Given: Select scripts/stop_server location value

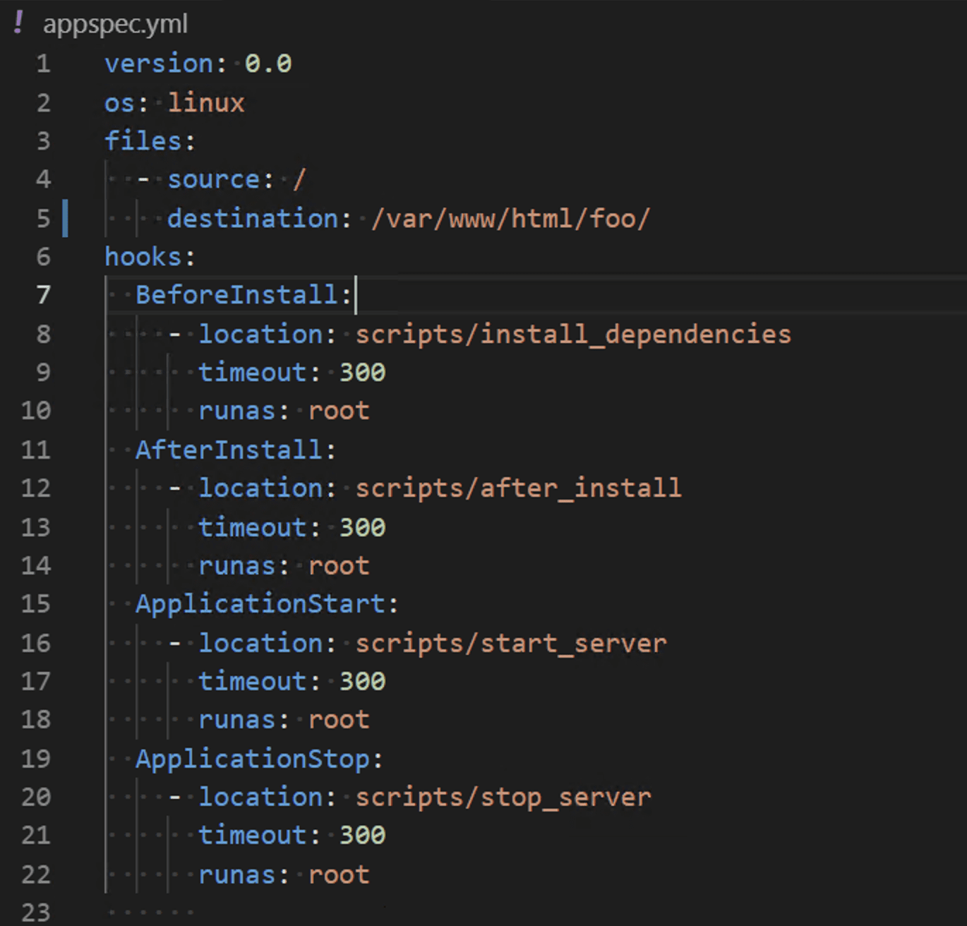Looking at the screenshot, I should point(502,796).
